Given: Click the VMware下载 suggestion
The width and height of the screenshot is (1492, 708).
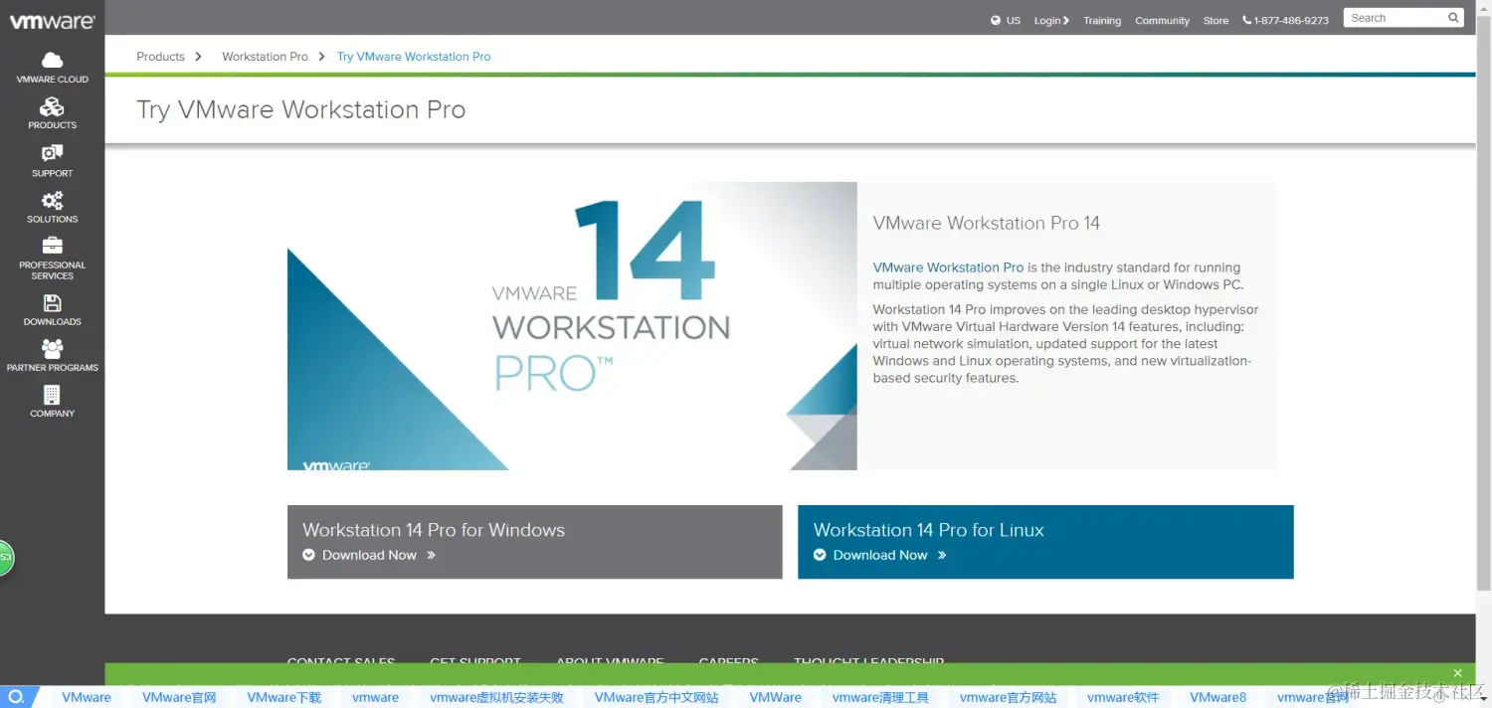Looking at the screenshot, I should (x=284, y=697).
